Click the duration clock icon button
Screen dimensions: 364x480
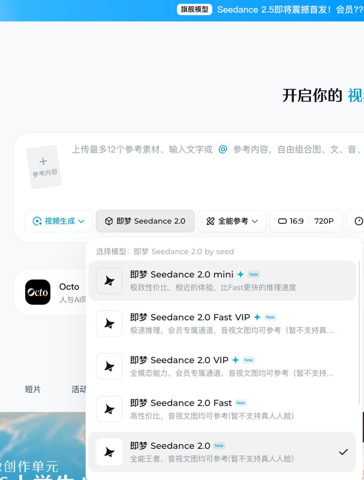(x=359, y=221)
